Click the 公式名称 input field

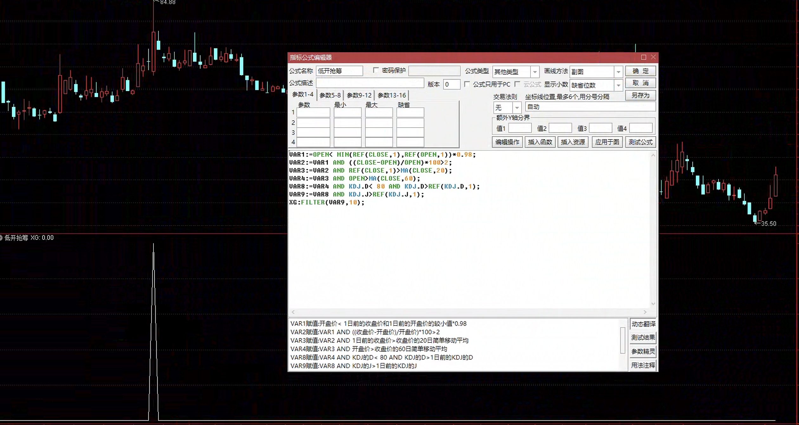click(339, 71)
